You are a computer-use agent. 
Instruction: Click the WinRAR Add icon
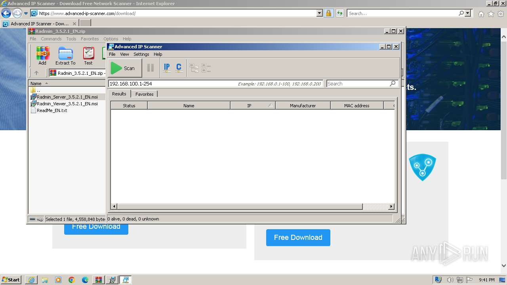click(x=42, y=56)
